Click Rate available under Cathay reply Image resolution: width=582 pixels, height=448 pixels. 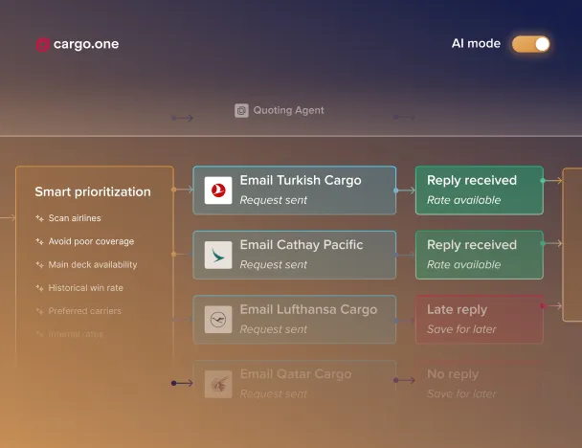pyautogui.click(x=464, y=265)
